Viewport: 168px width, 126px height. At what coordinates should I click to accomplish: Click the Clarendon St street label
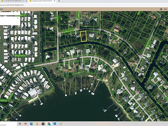[x=68, y=31]
